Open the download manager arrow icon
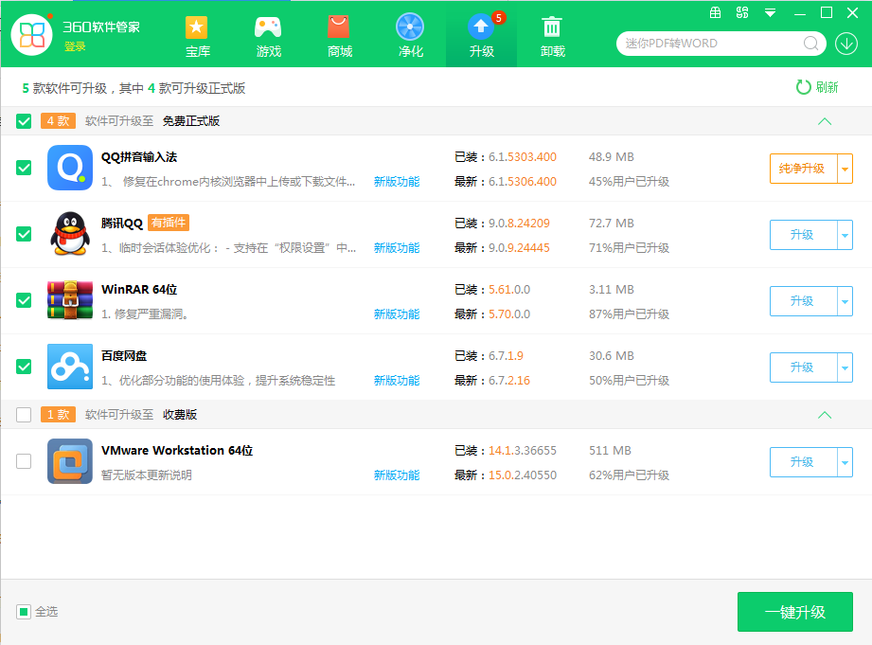The image size is (872, 645). pyautogui.click(x=846, y=44)
